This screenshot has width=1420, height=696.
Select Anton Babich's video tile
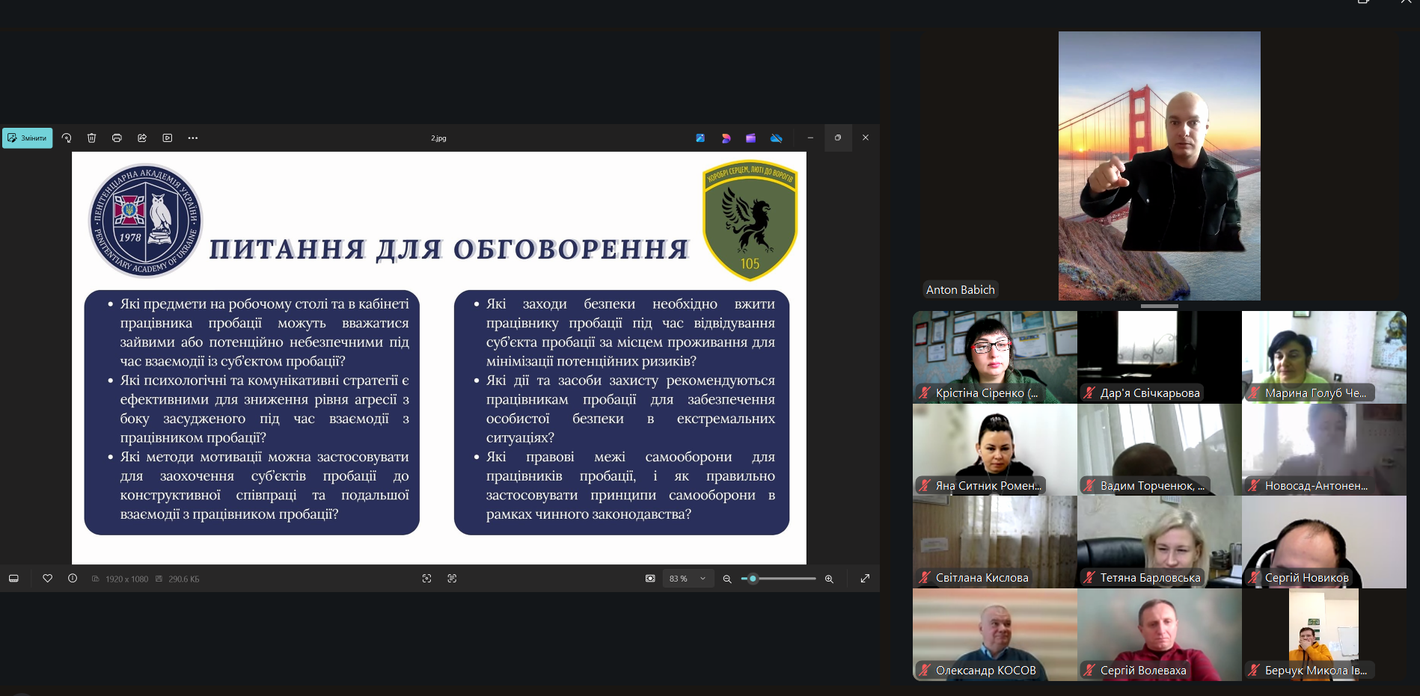click(1159, 166)
